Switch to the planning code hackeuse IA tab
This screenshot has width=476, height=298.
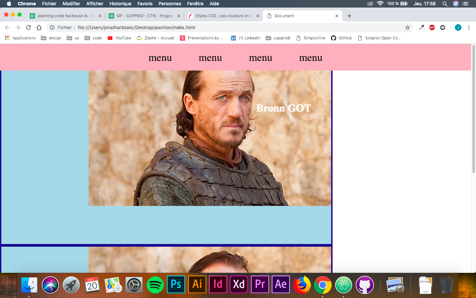pos(65,16)
